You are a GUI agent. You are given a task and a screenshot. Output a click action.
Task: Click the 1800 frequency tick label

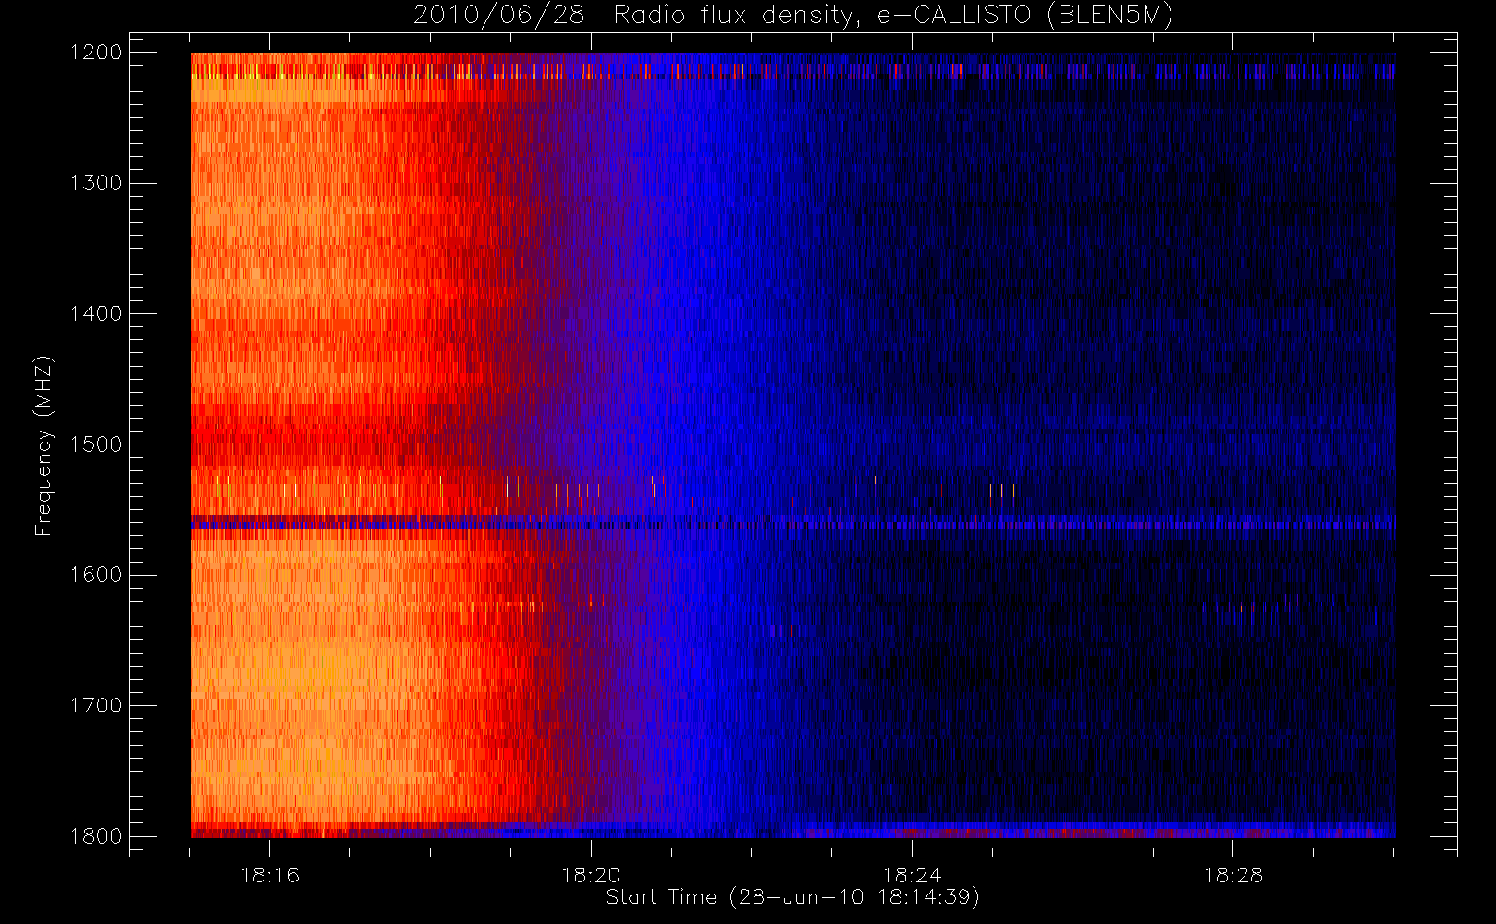click(x=96, y=836)
